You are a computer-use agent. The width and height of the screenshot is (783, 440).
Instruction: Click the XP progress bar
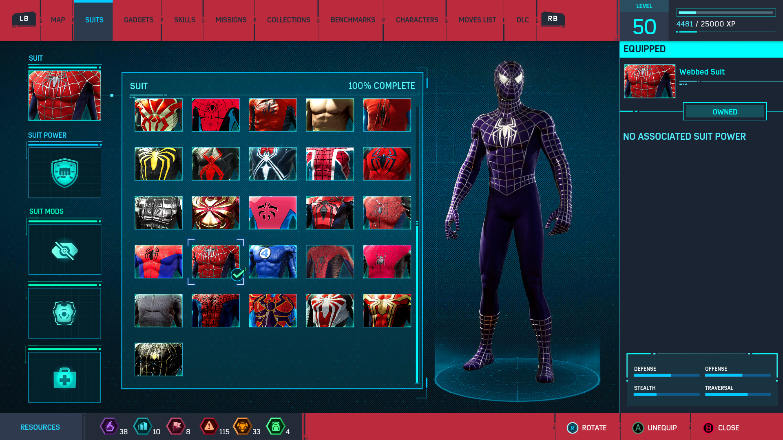click(726, 13)
